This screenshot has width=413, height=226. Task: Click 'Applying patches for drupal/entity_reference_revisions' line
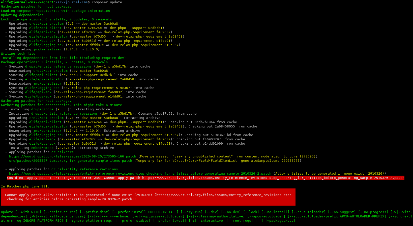click(62, 169)
